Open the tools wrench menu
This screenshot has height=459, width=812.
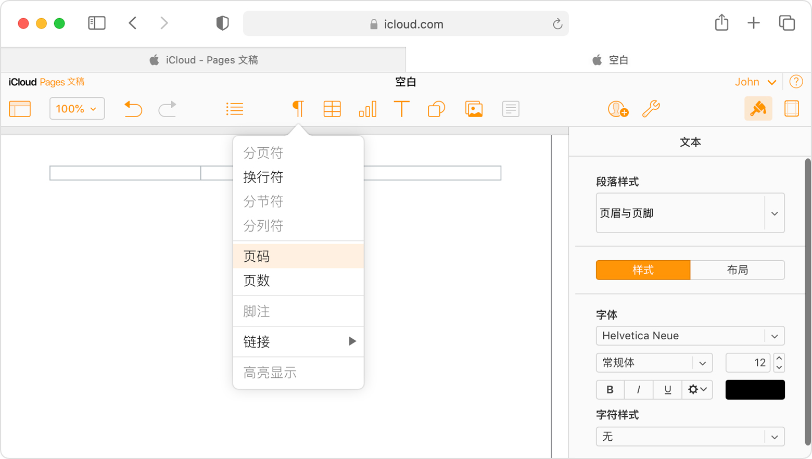tap(651, 109)
